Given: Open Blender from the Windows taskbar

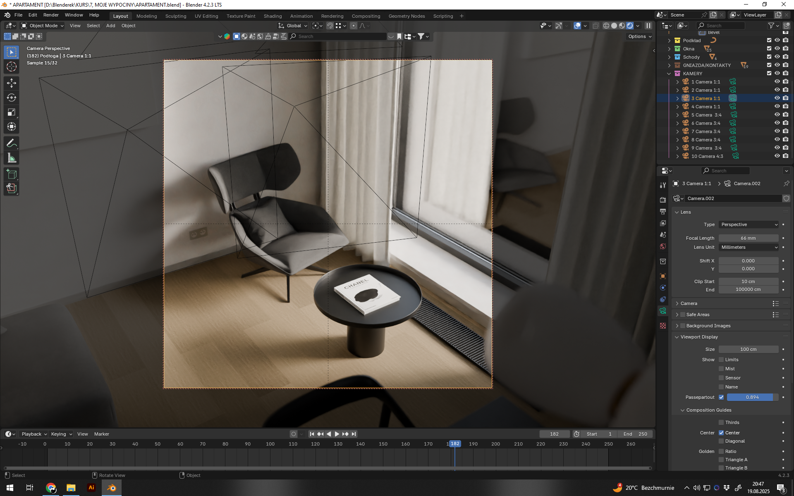Looking at the screenshot, I should [x=112, y=488].
